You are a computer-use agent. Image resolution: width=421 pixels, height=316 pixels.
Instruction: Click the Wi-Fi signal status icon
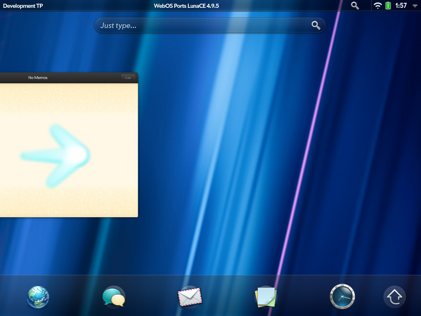pos(377,6)
